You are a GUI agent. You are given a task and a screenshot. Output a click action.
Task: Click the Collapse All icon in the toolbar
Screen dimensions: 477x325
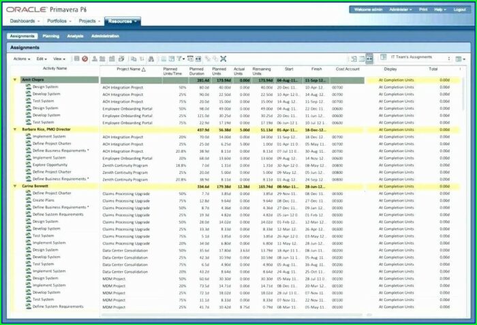tap(215, 59)
